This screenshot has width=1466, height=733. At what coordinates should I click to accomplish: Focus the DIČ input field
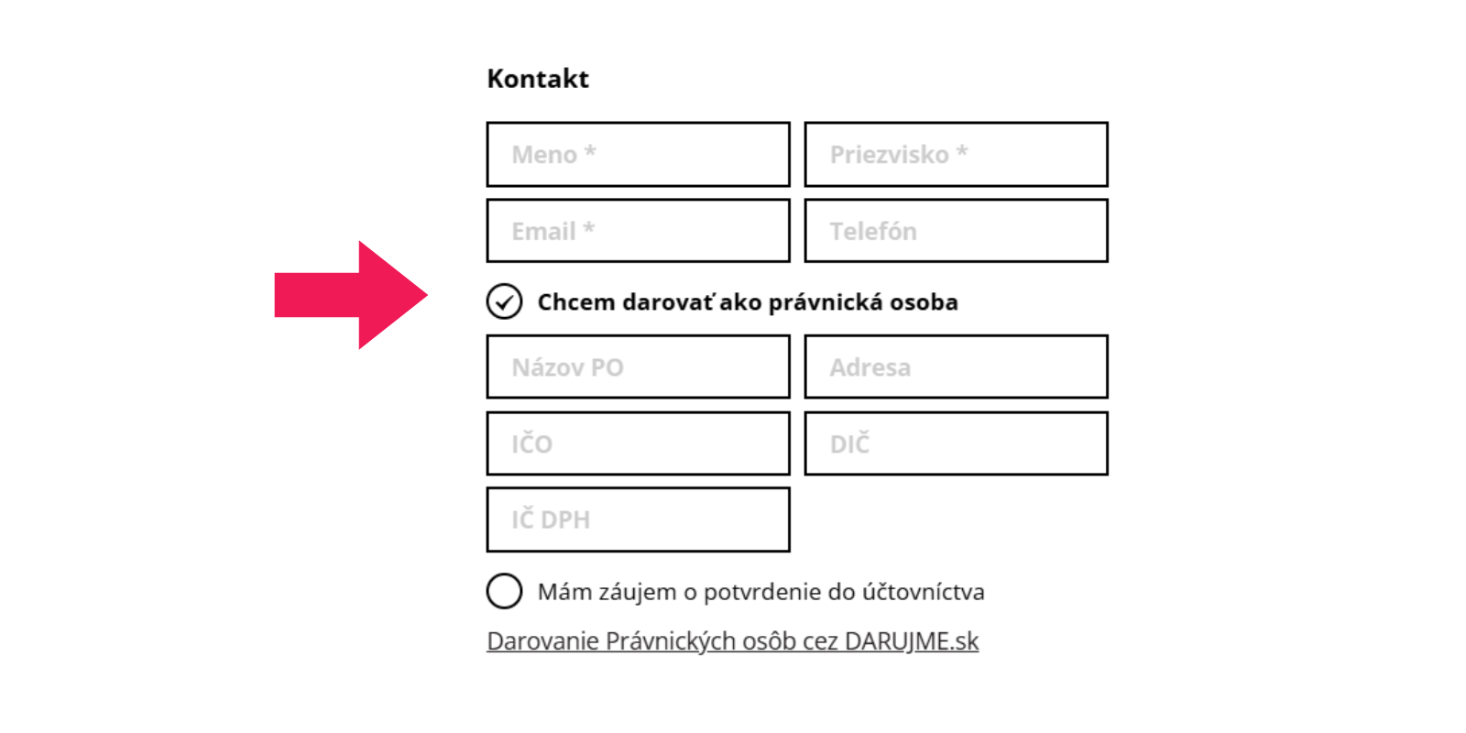click(x=956, y=443)
